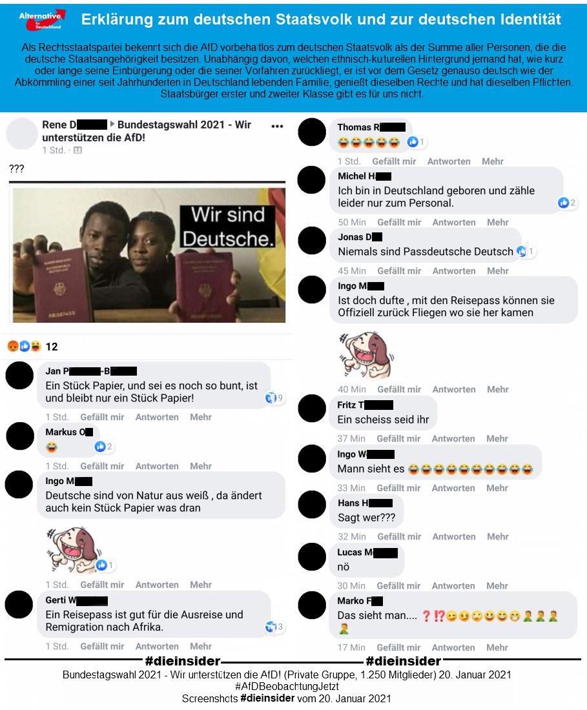Open the three-dot post options menu
587x710 pixels.
277,127
